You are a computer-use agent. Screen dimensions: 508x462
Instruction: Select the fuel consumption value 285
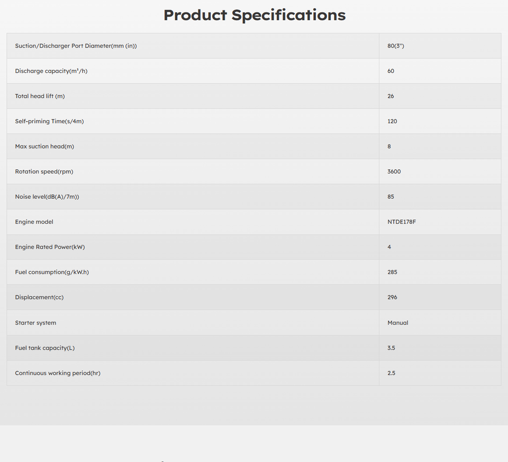(392, 272)
